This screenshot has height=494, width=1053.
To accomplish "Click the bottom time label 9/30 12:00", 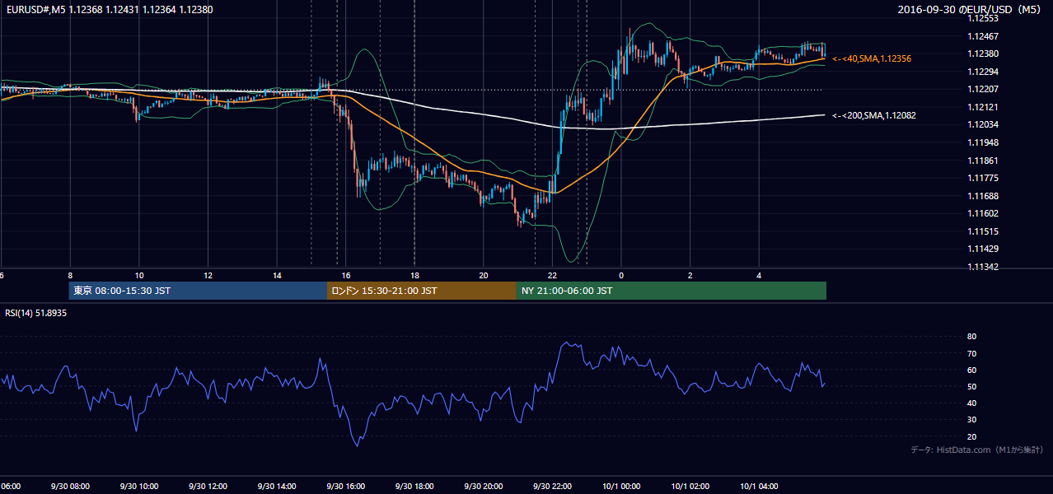I will pyautogui.click(x=208, y=487).
